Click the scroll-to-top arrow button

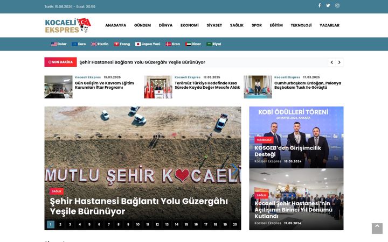click(x=377, y=229)
